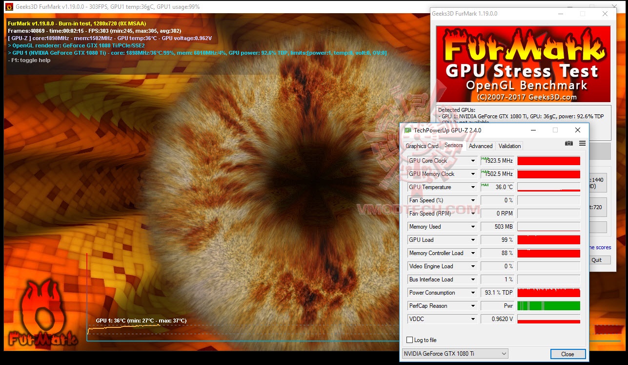Open the Fan Speed (%) sensor dropdown
The image size is (628, 365).
pyautogui.click(x=473, y=200)
